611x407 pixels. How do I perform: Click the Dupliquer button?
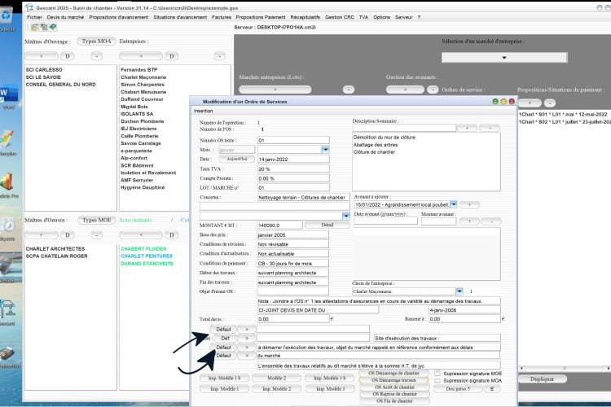click(542, 379)
